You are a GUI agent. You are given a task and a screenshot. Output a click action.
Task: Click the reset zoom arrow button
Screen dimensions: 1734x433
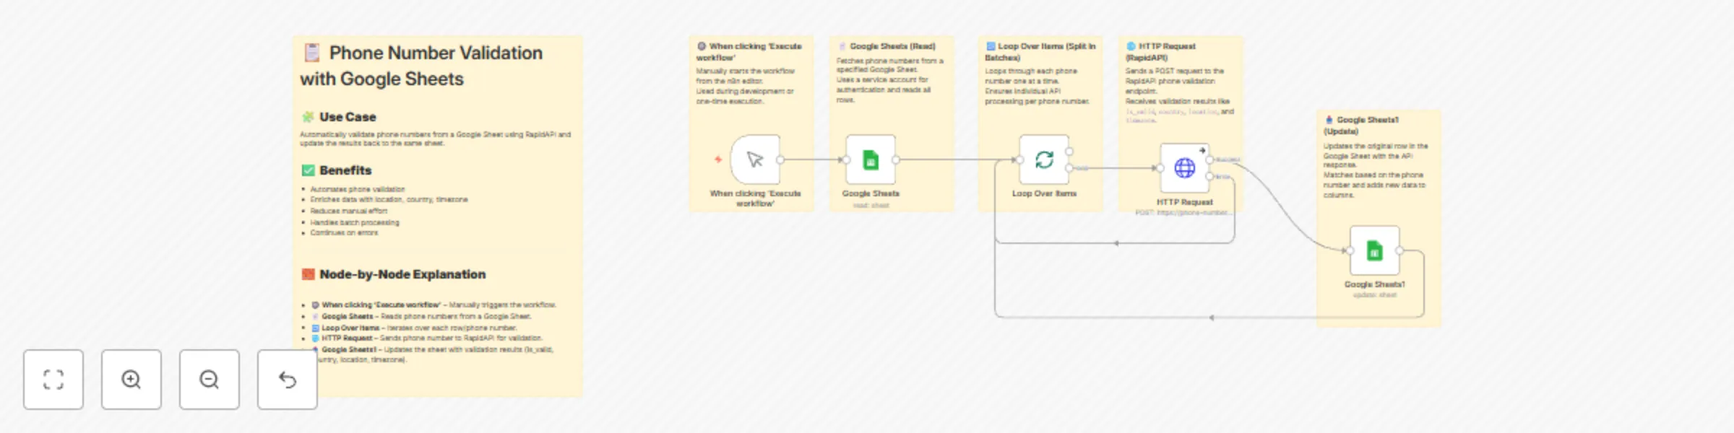(x=288, y=380)
